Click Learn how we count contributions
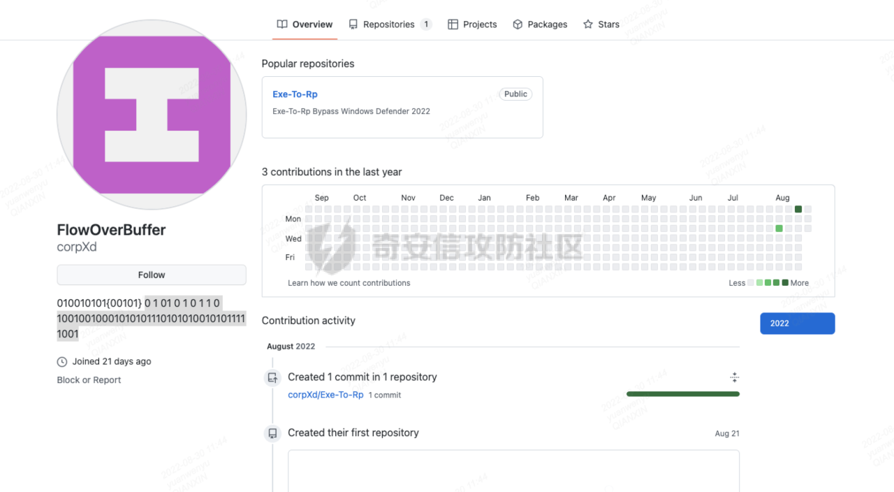 (349, 283)
